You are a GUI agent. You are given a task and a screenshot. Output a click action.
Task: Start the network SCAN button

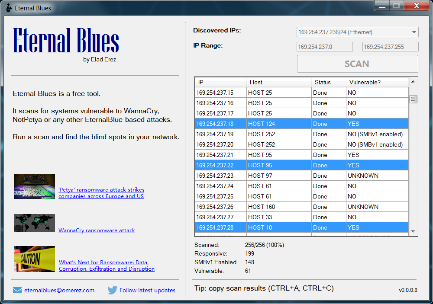[x=358, y=64]
